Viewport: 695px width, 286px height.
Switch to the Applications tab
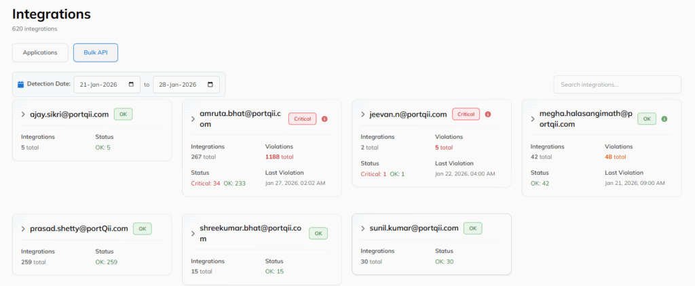pos(40,52)
